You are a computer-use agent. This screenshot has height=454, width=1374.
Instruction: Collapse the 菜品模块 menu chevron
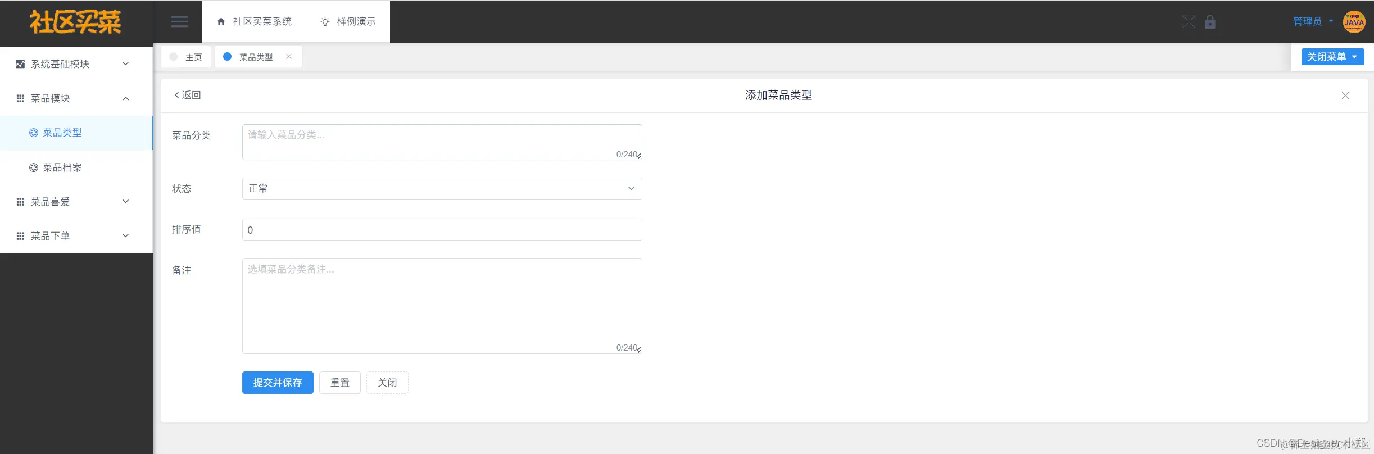click(126, 98)
